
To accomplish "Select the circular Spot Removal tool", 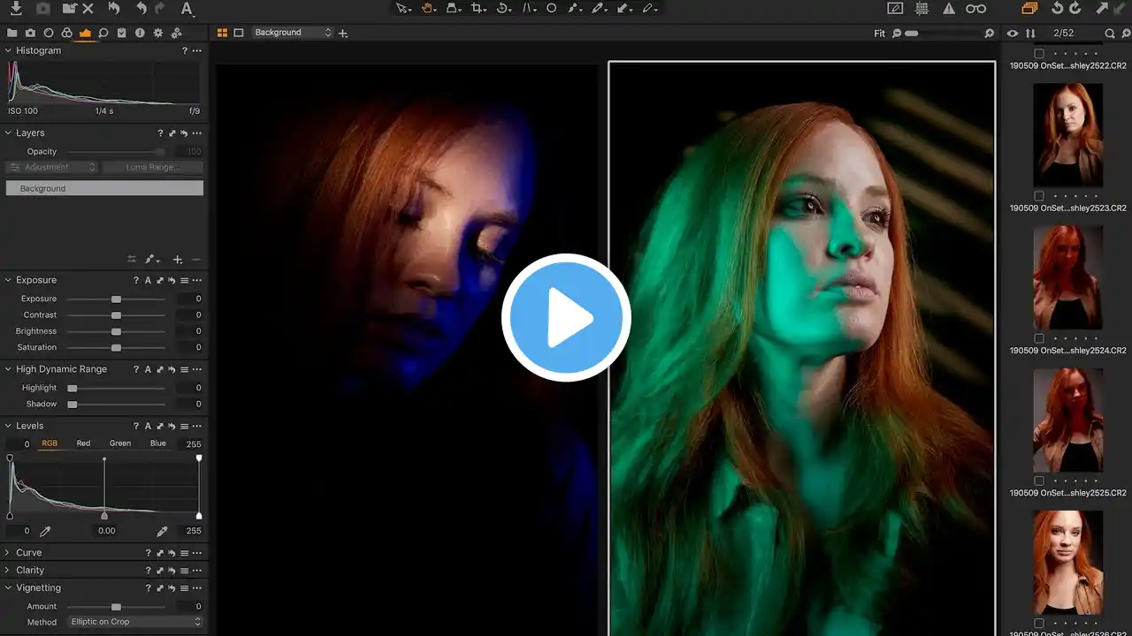I will tap(551, 9).
